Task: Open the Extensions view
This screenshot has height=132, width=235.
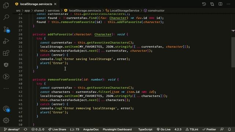Action: coord(6,53)
